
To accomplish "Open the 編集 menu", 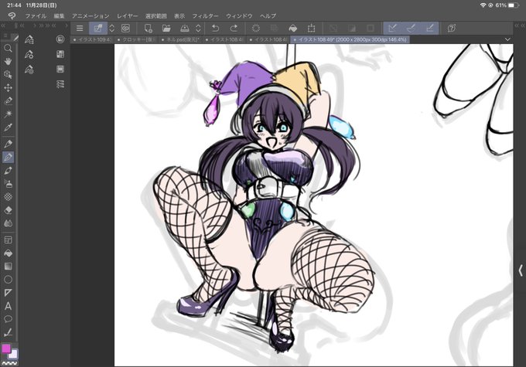I will [59, 15].
